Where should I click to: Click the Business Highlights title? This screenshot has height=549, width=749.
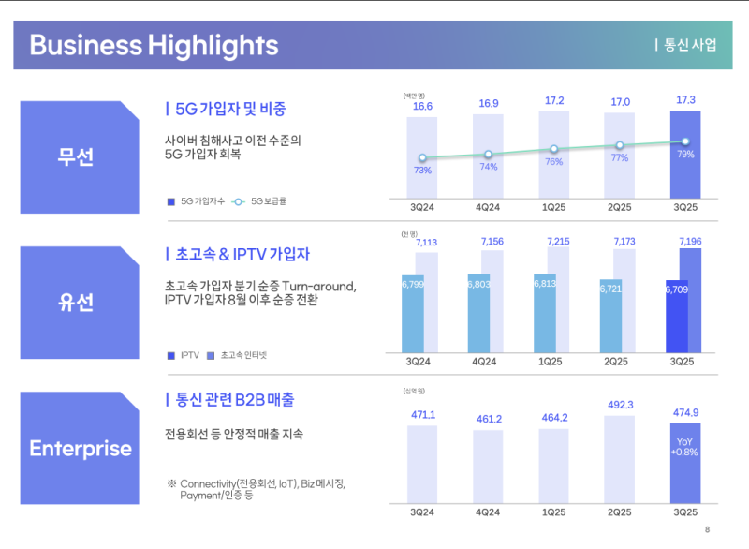154,45
